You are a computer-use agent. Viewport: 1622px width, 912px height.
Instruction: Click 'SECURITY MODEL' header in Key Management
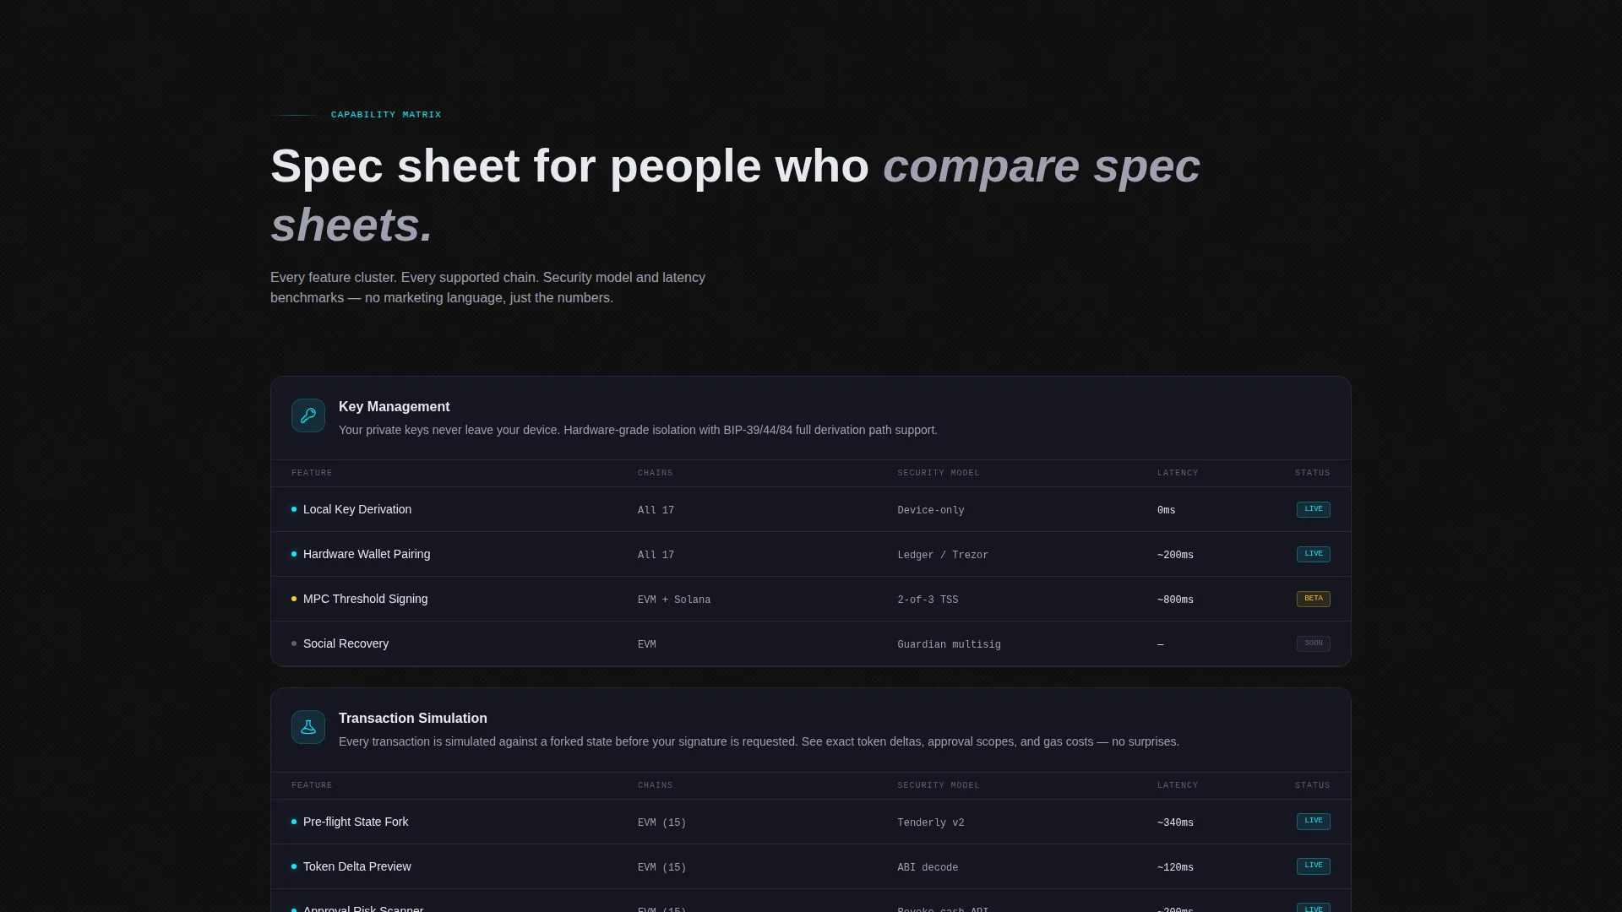pos(939,473)
